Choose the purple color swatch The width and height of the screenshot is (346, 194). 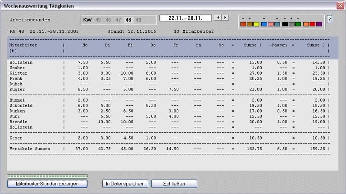[319, 24]
